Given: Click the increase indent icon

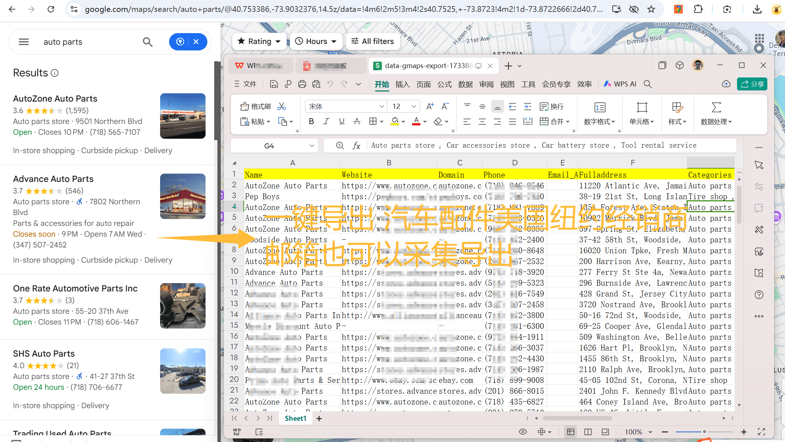Looking at the screenshot, I should tap(528, 106).
